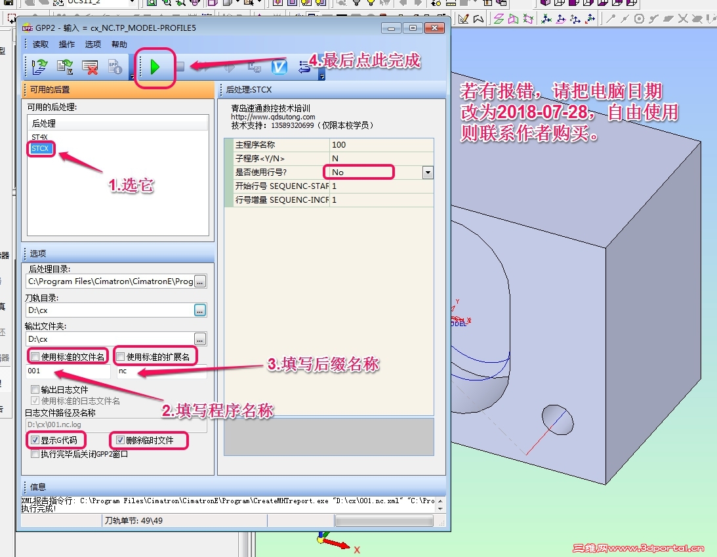Open the 读取 menu

point(40,45)
